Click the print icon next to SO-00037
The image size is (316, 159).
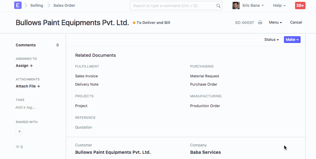pos(260,22)
